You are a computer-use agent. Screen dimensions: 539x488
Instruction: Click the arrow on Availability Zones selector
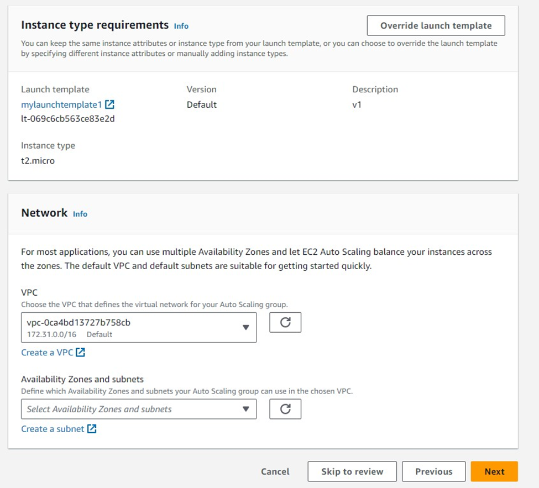246,409
